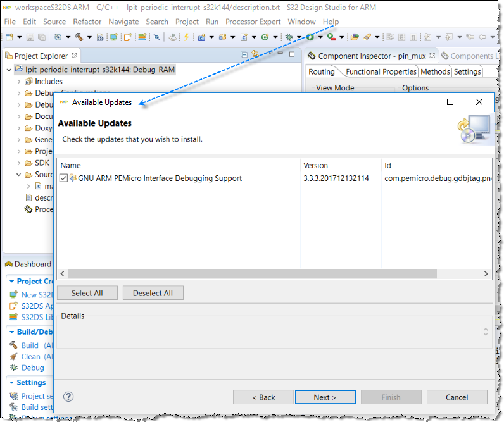Click the back navigation arrow icon

(482, 37)
